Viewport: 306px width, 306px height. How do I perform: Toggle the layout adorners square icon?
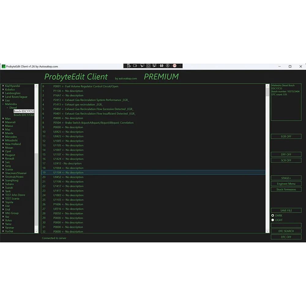pyautogui.click(x=148, y=66)
